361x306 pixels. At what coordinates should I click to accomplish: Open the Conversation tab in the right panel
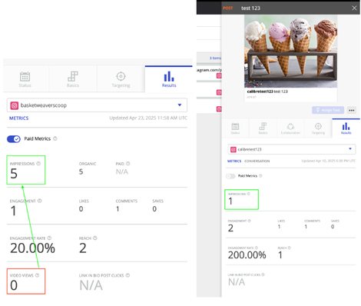pyautogui.click(x=257, y=161)
